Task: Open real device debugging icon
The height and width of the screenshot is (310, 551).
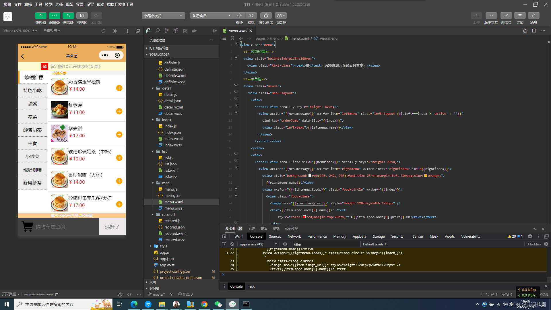Action: click(x=266, y=15)
